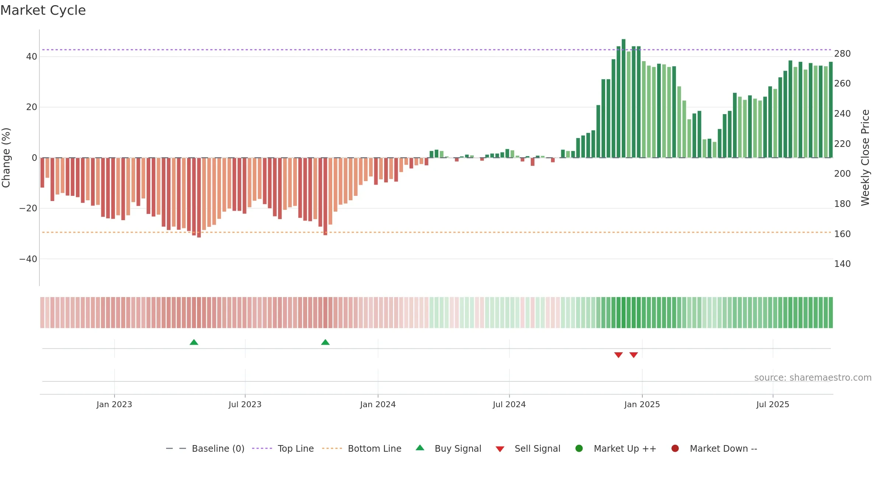Select the second buy signal marker before Jan 2024
The width and height of the screenshot is (884, 497).
point(325,342)
